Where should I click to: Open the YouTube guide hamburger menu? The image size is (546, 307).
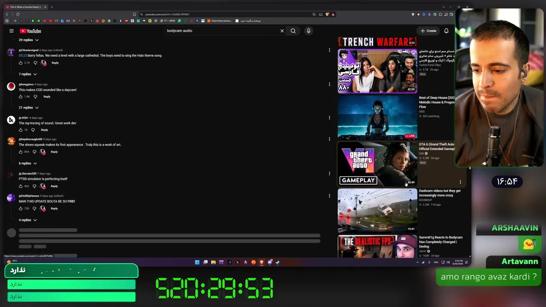(12, 31)
